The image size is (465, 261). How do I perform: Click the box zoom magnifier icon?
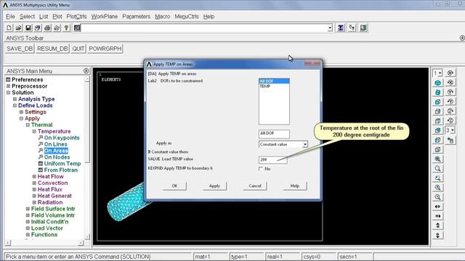437,178
